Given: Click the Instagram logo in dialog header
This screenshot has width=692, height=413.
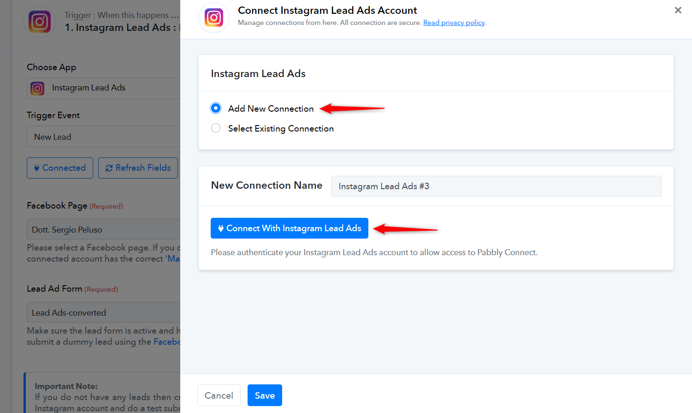Looking at the screenshot, I should click(214, 18).
